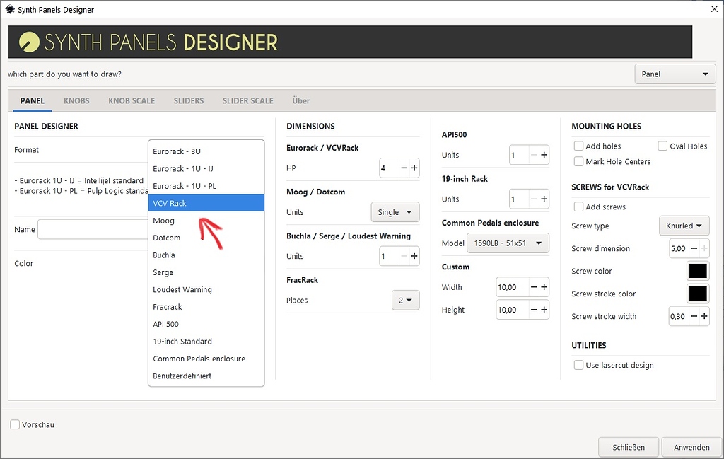Select Eurorack - 3U format
The width and height of the screenshot is (724, 459).
coord(206,151)
